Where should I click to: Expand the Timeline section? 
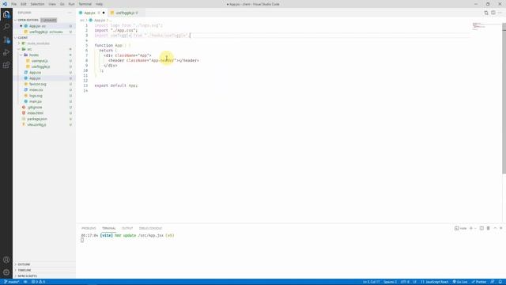click(44, 270)
